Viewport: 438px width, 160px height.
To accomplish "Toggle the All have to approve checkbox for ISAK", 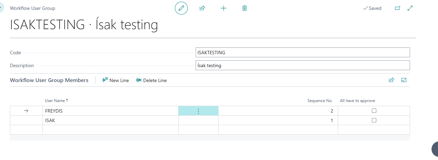I will pyautogui.click(x=374, y=120).
